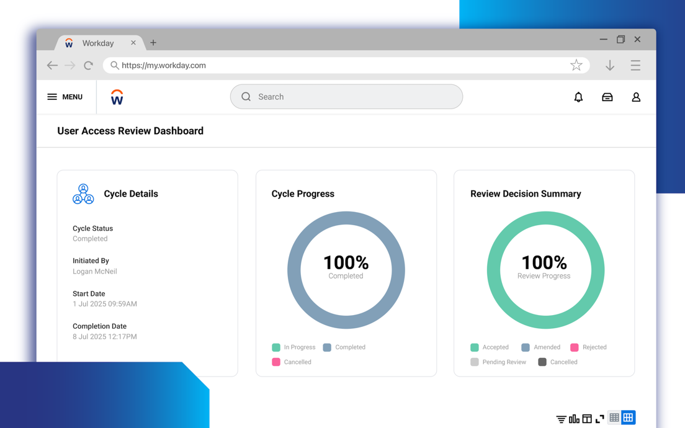
Task: Select the Workday browser tab
Action: point(98,43)
